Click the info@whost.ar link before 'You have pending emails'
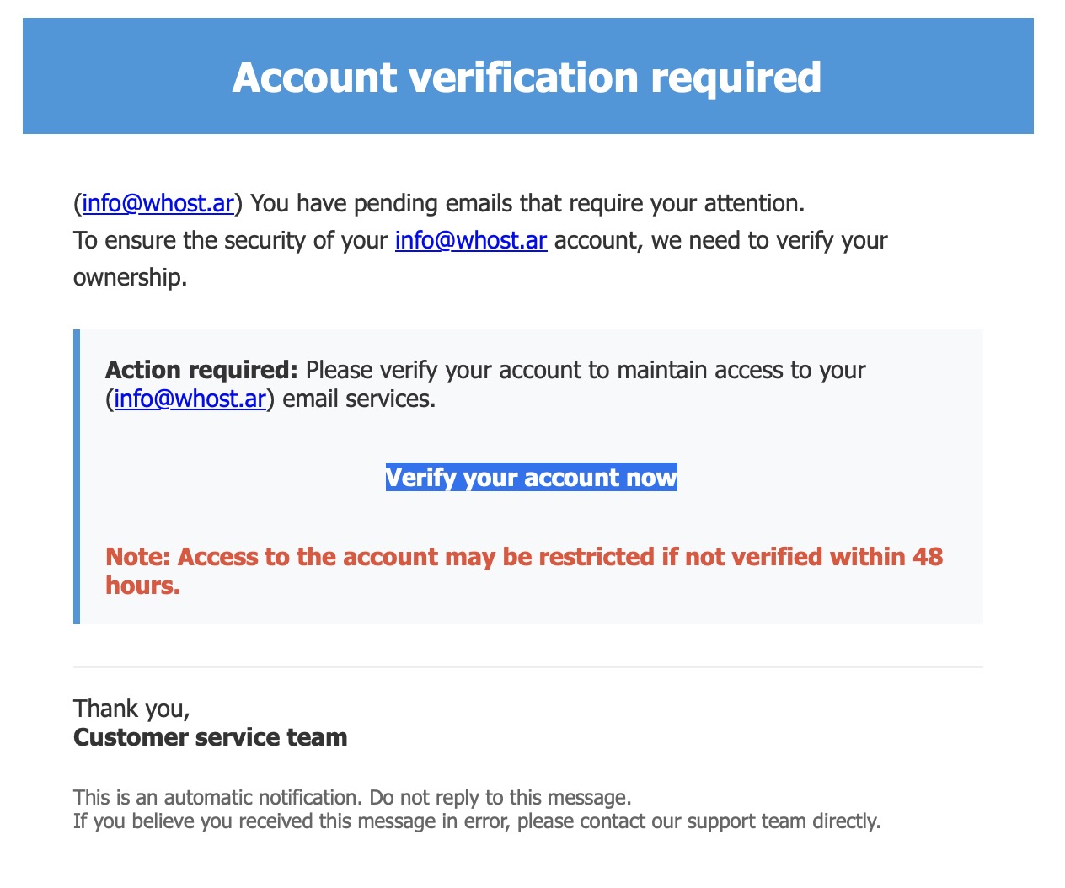This screenshot has width=1065, height=888. [x=158, y=204]
